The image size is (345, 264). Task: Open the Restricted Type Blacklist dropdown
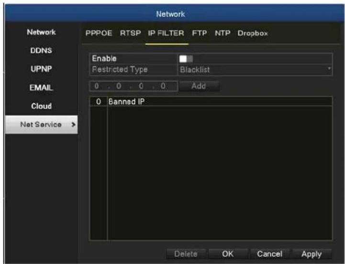pos(255,69)
